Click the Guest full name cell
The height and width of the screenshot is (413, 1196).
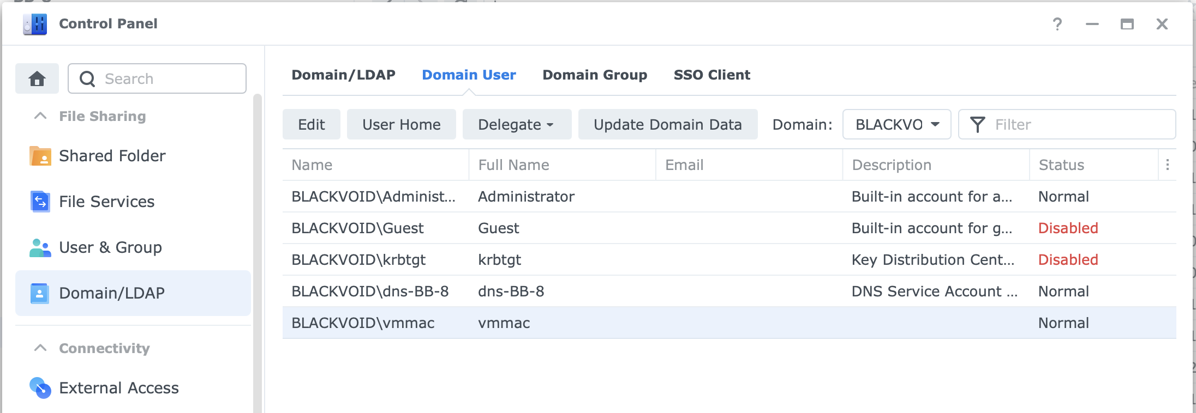tap(498, 228)
